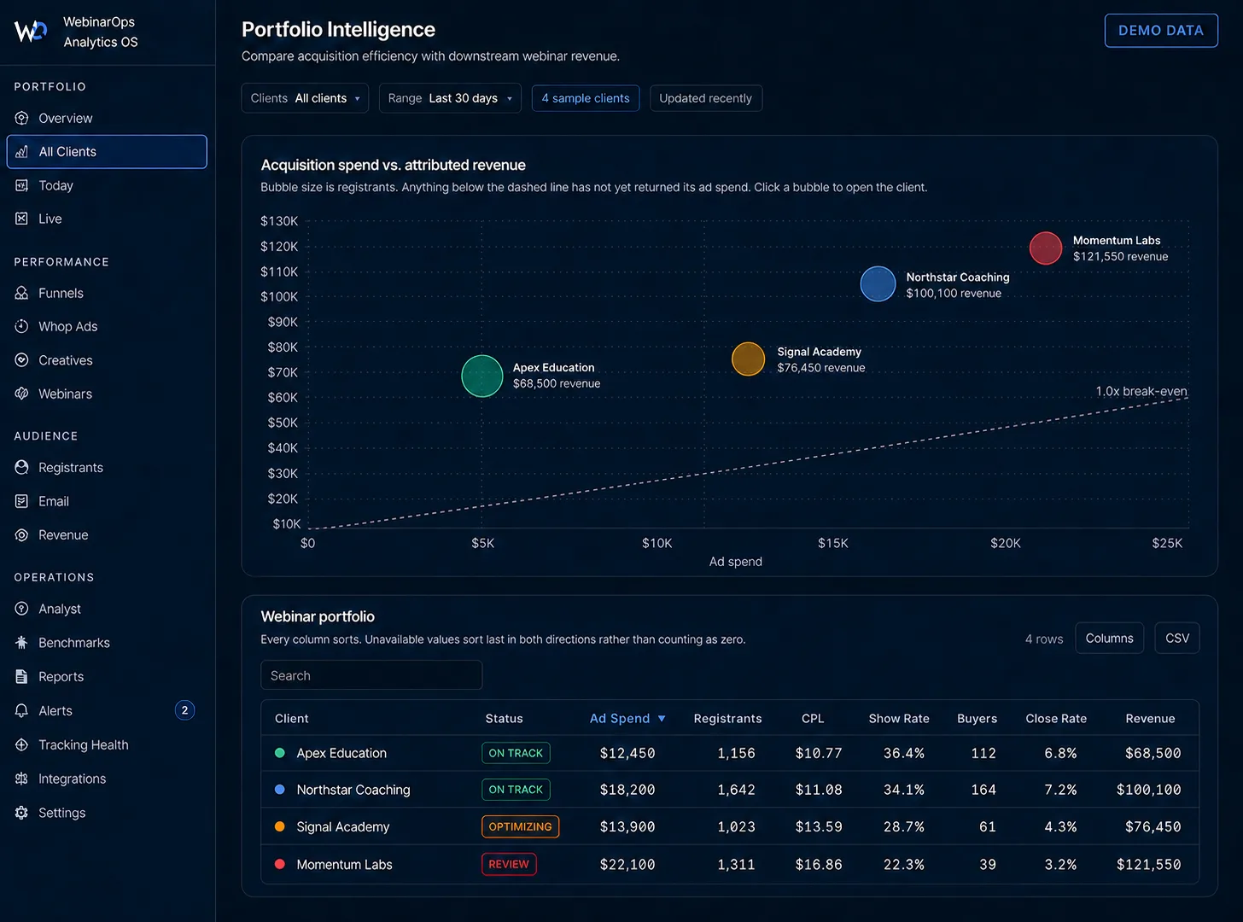Click the Email icon

tap(22, 501)
